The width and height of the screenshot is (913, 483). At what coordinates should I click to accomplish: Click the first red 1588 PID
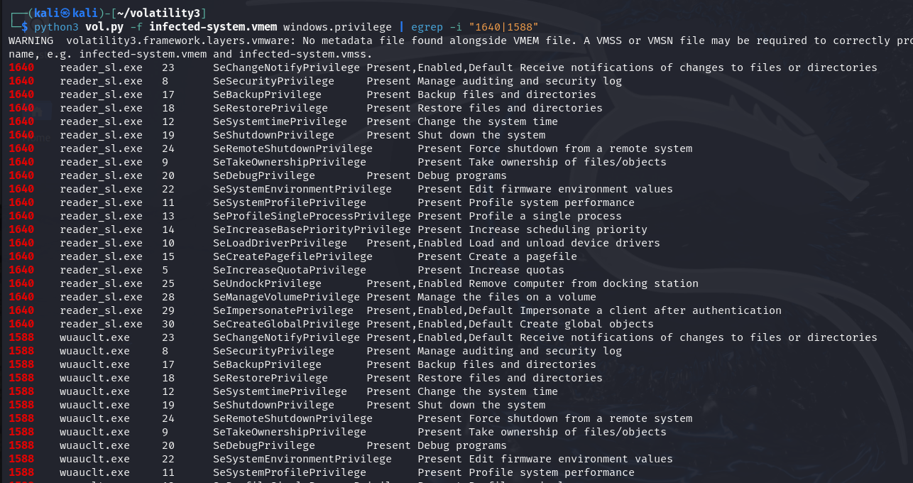tap(21, 337)
